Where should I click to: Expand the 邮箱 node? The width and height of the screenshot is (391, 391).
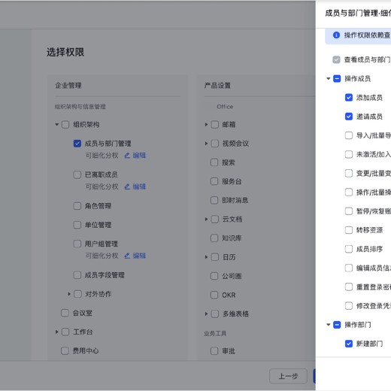[x=206, y=124]
